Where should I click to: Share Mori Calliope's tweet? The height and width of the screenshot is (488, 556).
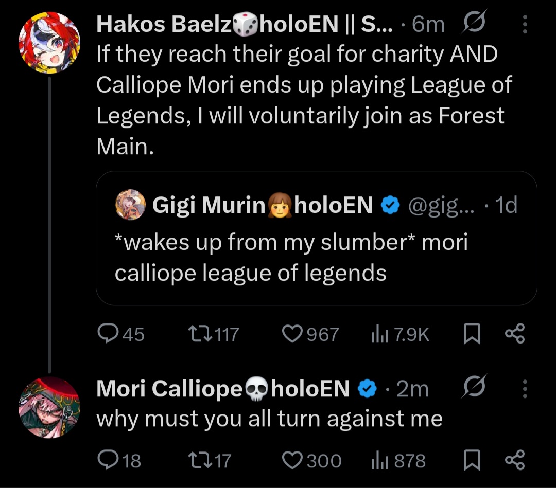tap(514, 460)
